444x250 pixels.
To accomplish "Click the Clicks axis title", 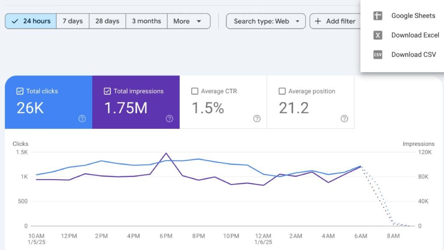I will 20,144.
